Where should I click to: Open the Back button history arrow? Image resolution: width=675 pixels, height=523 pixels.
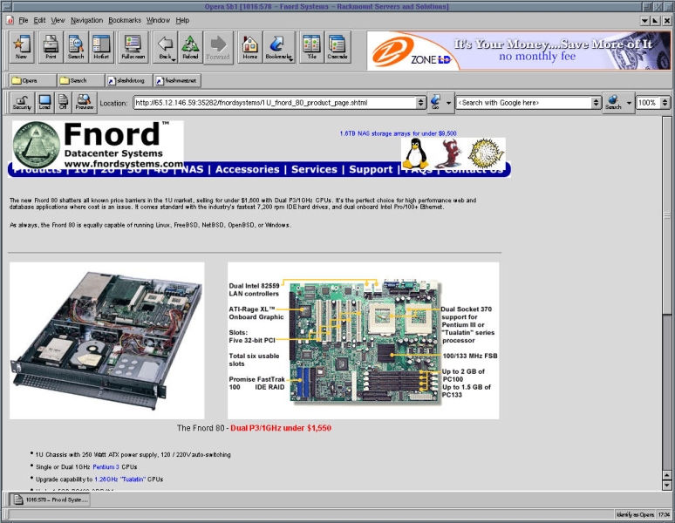[174, 60]
